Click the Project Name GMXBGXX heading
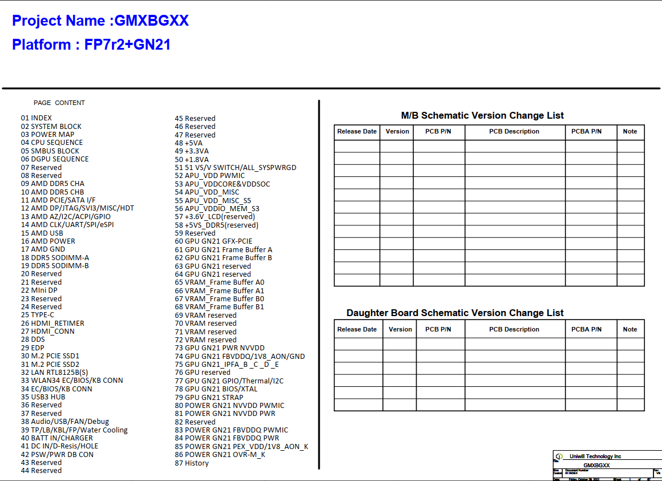The image size is (662, 481). 100,21
